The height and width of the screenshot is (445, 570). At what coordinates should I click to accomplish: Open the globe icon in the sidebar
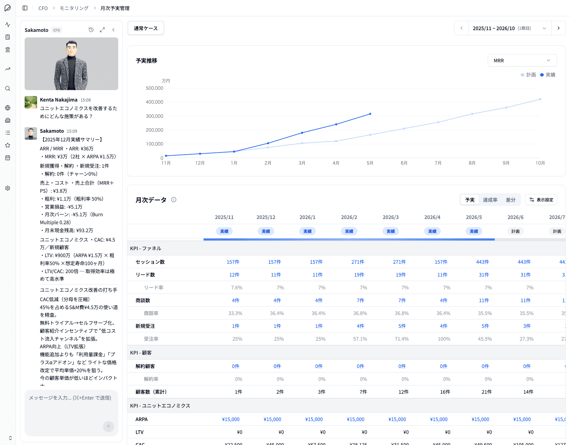point(7,108)
